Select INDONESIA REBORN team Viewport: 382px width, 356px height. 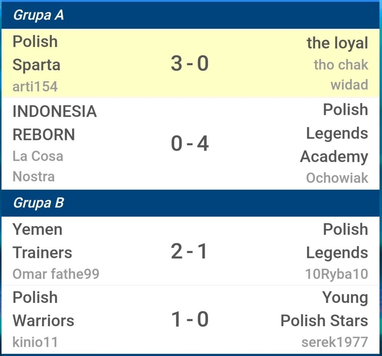pos(55,123)
